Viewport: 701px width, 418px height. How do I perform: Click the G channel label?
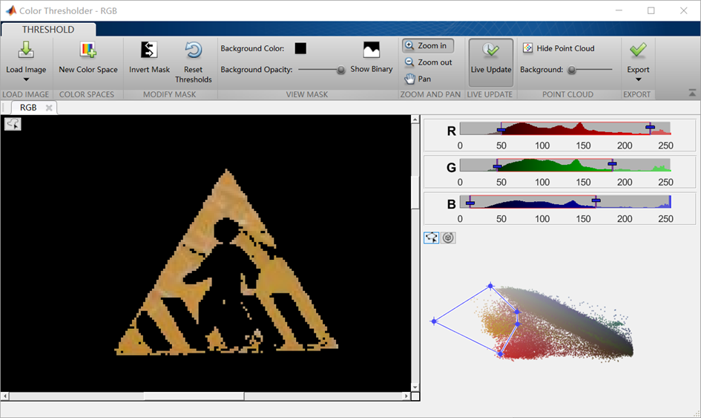[x=451, y=167]
